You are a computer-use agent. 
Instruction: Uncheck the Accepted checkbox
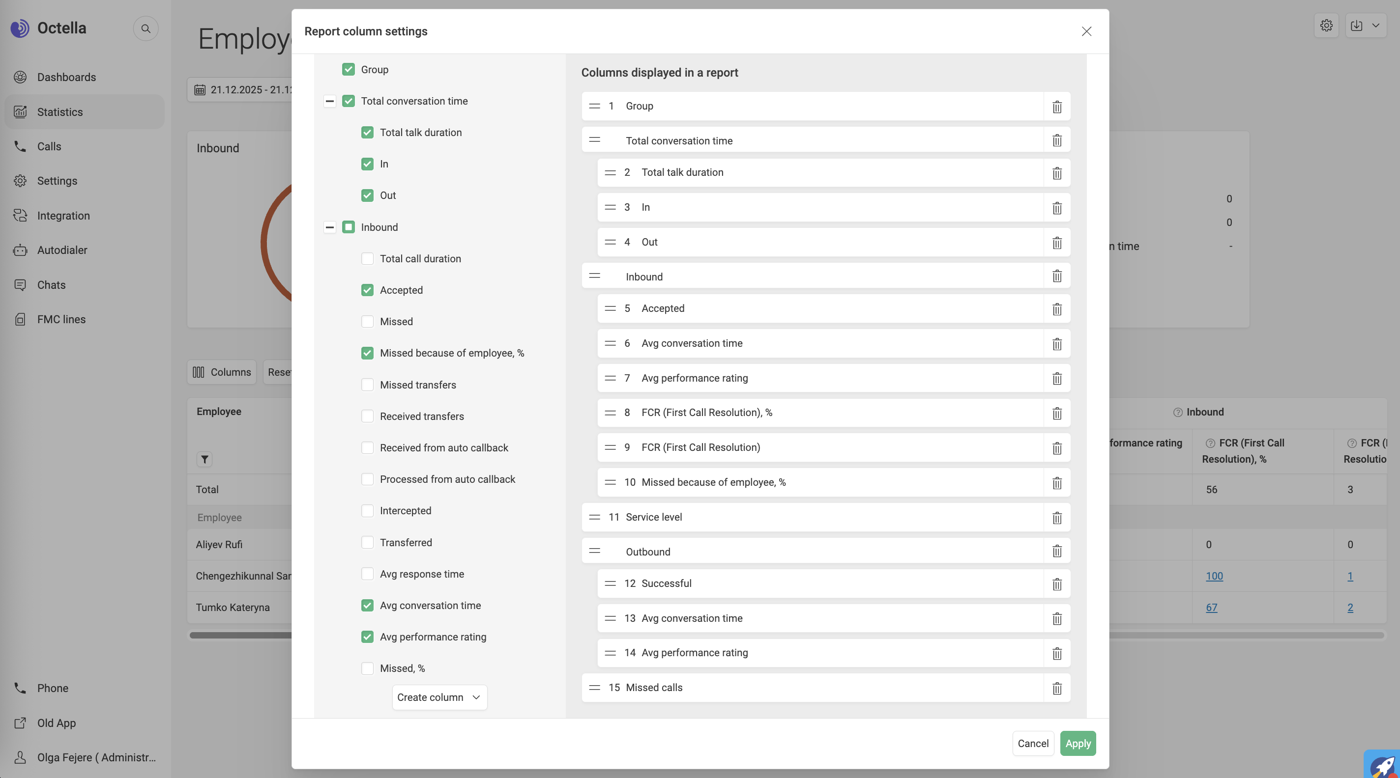point(367,290)
